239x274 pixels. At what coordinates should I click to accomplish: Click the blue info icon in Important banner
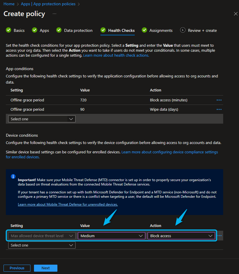click(x=13, y=176)
